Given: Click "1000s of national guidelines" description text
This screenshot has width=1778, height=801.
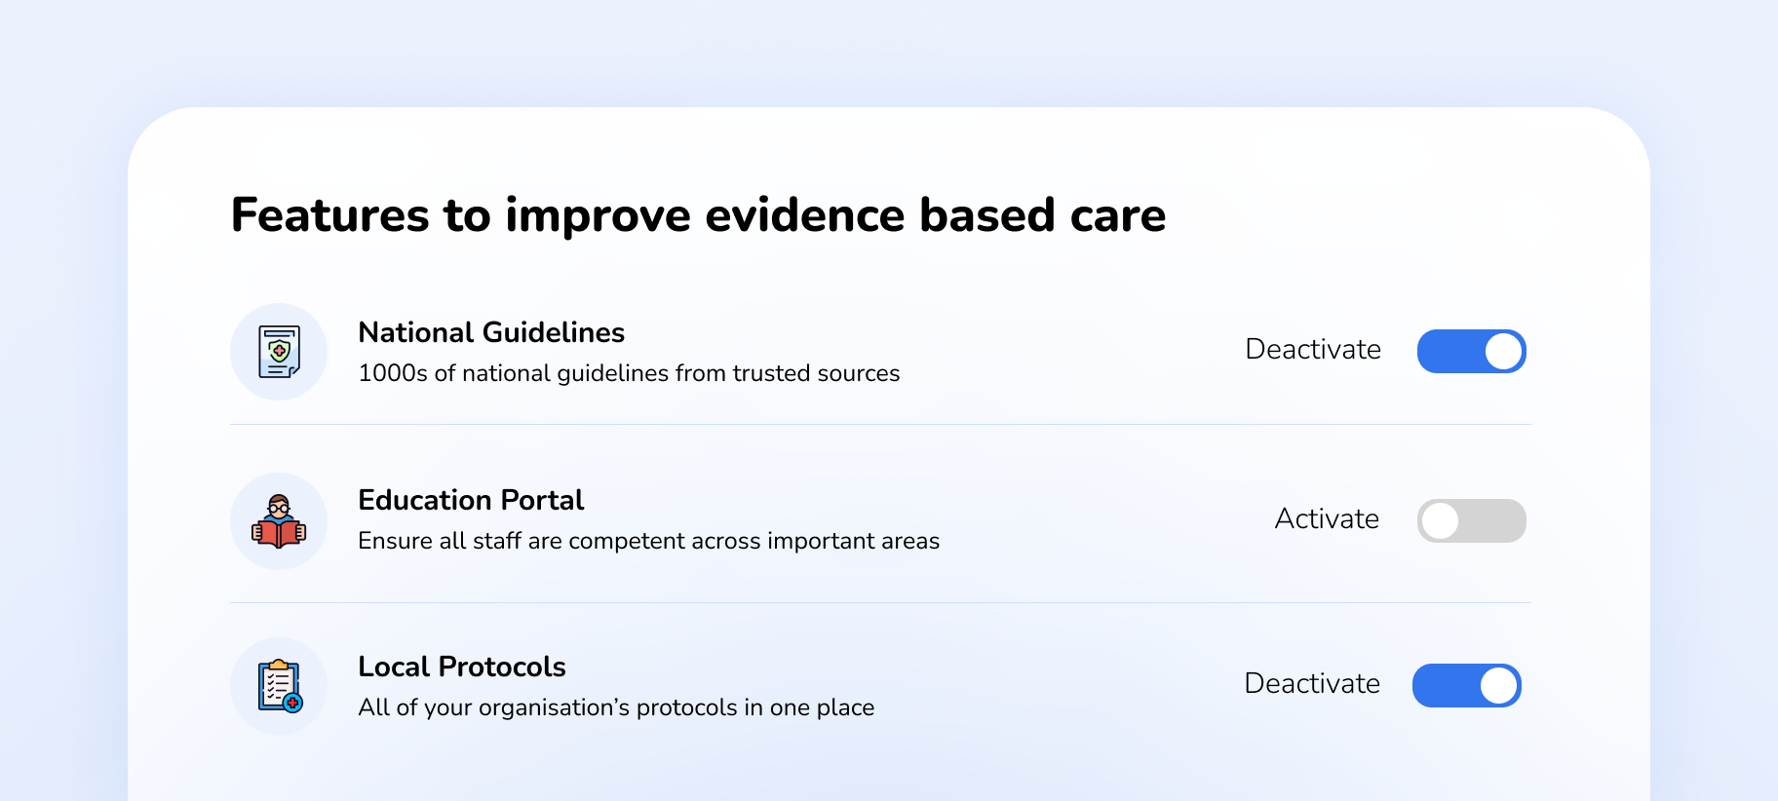Looking at the screenshot, I should 629,374.
